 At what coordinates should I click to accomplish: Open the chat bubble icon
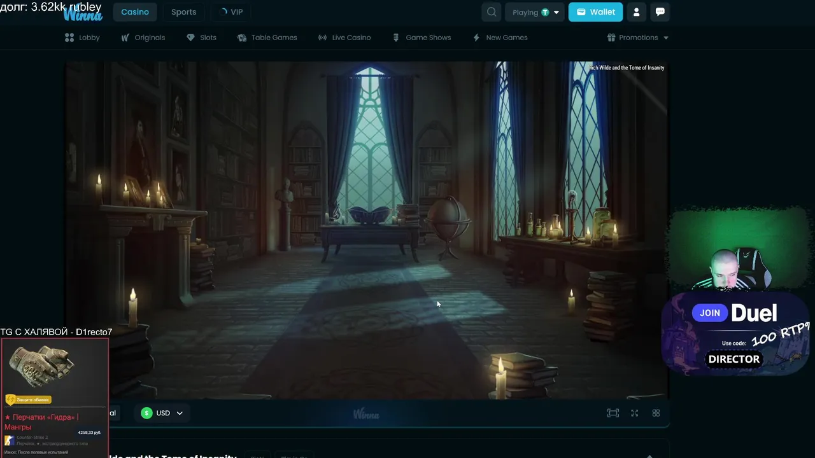pyautogui.click(x=660, y=12)
